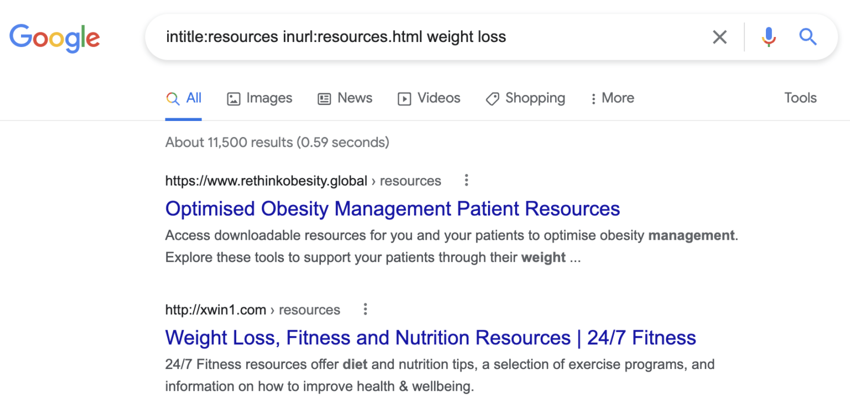Image resolution: width=850 pixels, height=405 pixels.
Task: Click the Google logo
Action: point(54,38)
